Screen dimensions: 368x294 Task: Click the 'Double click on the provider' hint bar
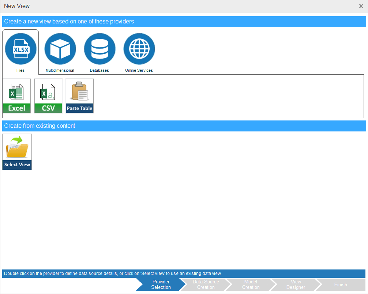[112, 273]
